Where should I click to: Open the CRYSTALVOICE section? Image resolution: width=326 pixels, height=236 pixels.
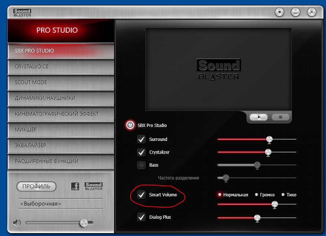[x=61, y=67]
